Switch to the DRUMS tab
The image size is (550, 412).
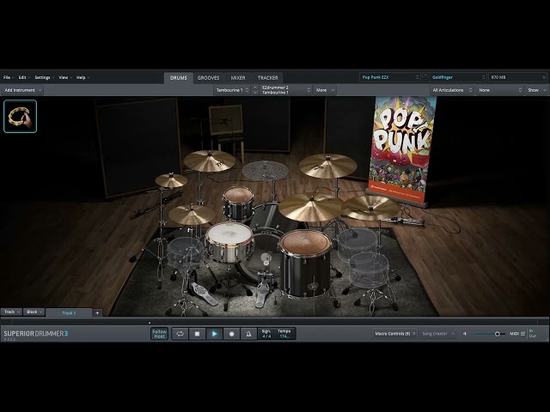pos(179,78)
